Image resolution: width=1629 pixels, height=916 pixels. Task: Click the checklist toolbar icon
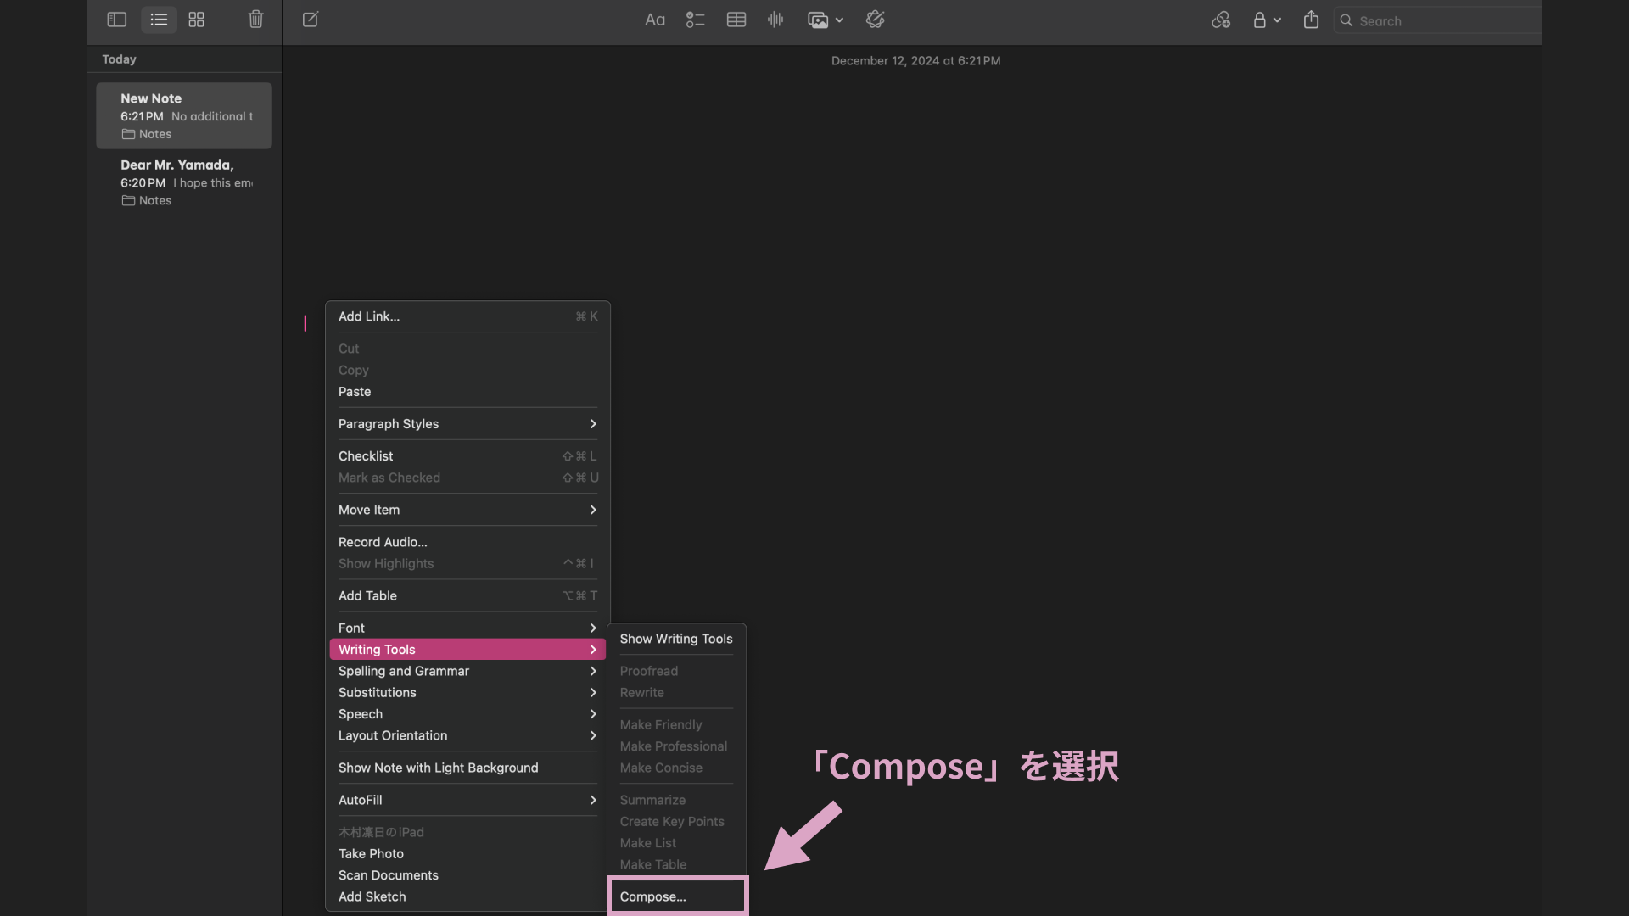[x=695, y=20]
